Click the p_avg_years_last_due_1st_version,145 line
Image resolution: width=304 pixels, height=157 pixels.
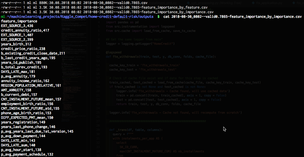click(37, 131)
